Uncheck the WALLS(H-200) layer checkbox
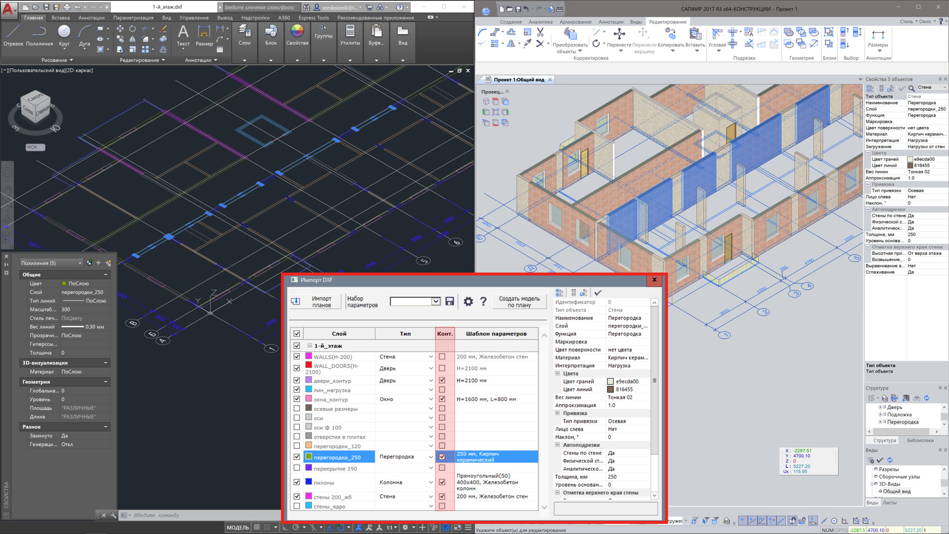Image resolution: width=949 pixels, height=534 pixels. coord(297,356)
